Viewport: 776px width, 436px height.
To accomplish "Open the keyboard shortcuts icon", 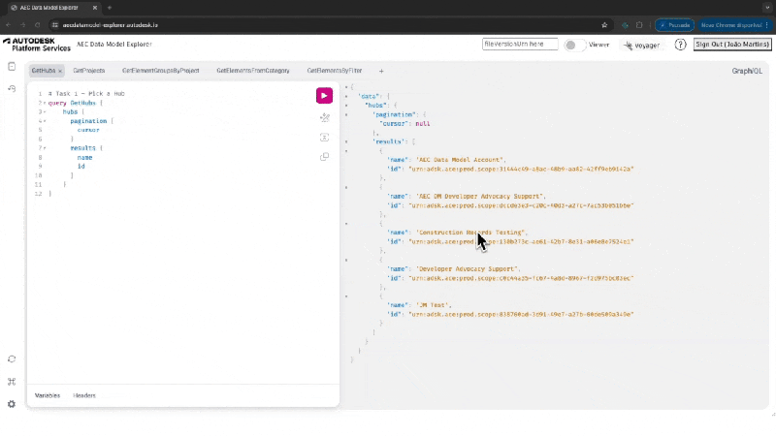I will click(12, 381).
